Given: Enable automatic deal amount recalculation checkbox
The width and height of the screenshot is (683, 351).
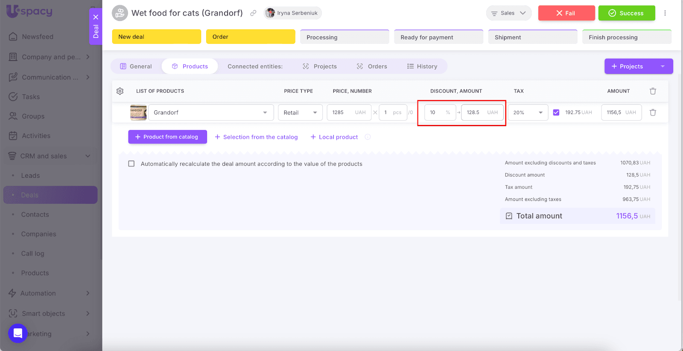Looking at the screenshot, I should click(x=131, y=164).
